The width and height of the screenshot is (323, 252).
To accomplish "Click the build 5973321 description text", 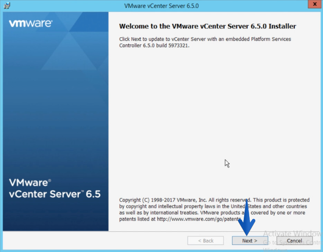I will point(205,42).
